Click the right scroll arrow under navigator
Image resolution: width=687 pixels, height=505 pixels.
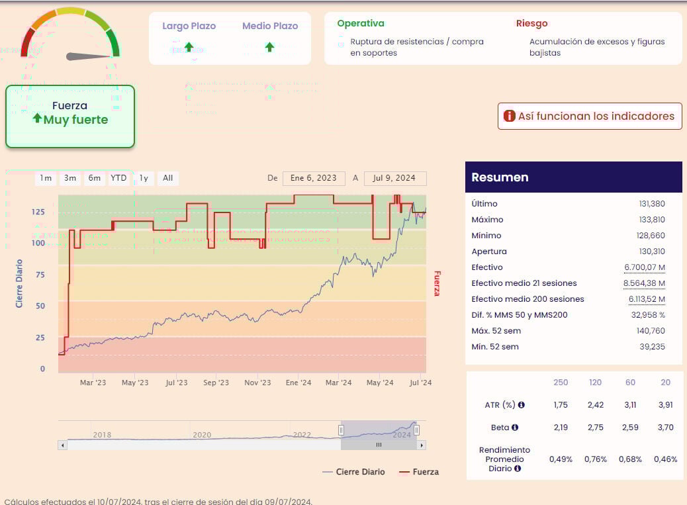(422, 445)
